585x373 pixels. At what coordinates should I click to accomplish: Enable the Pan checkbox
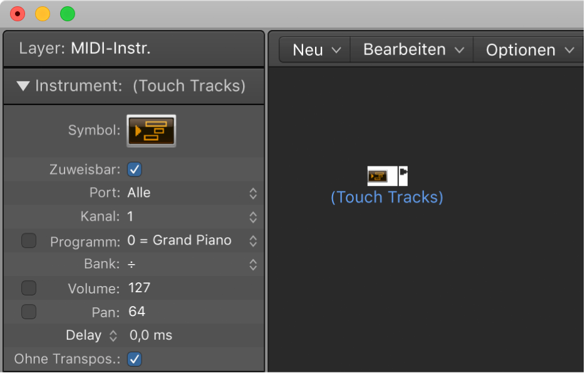(x=28, y=311)
